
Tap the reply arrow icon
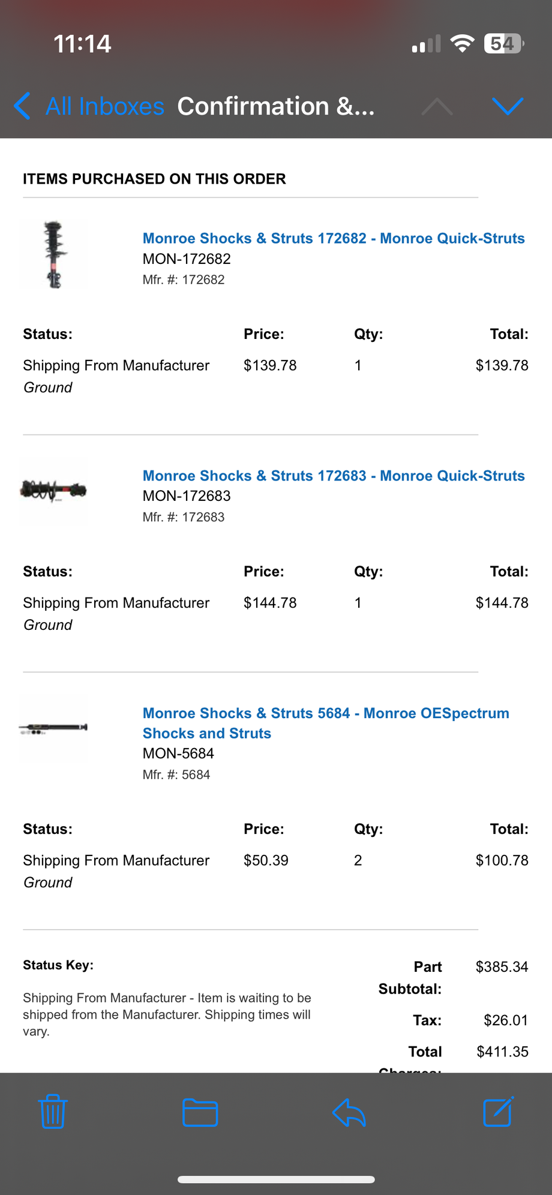pyautogui.click(x=349, y=1113)
